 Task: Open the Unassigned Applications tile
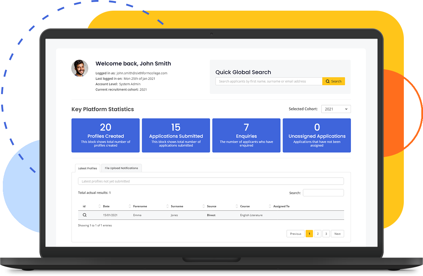click(317, 135)
